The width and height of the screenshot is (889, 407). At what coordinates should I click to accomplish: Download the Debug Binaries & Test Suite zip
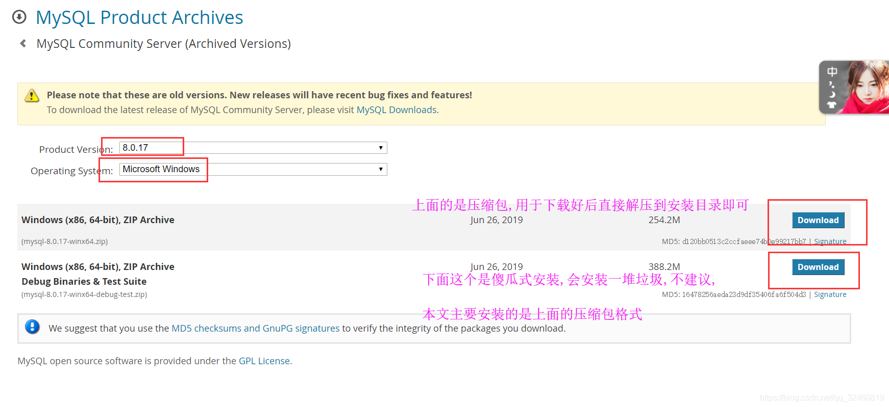pyautogui.click(x=818, y=267)
